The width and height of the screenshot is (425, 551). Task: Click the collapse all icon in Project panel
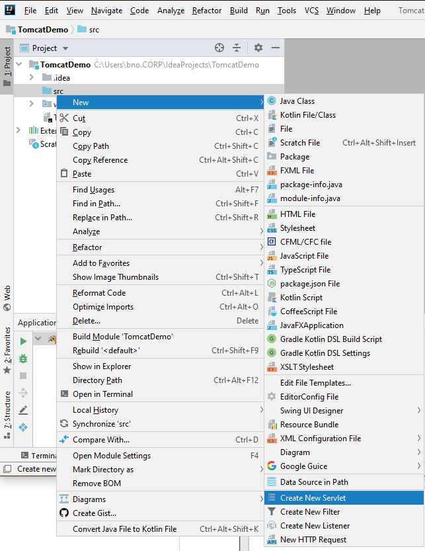point(237,48)
